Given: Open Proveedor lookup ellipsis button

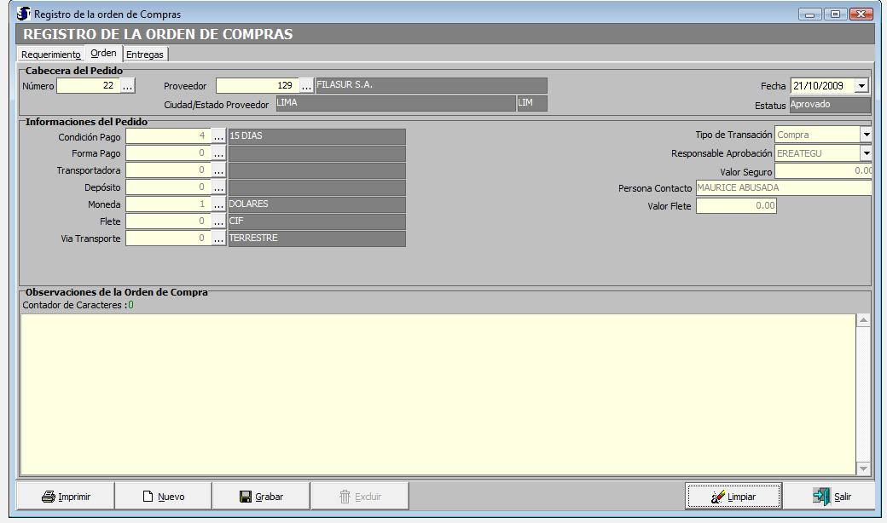Looking at the screenshot, I should (306, 86).
